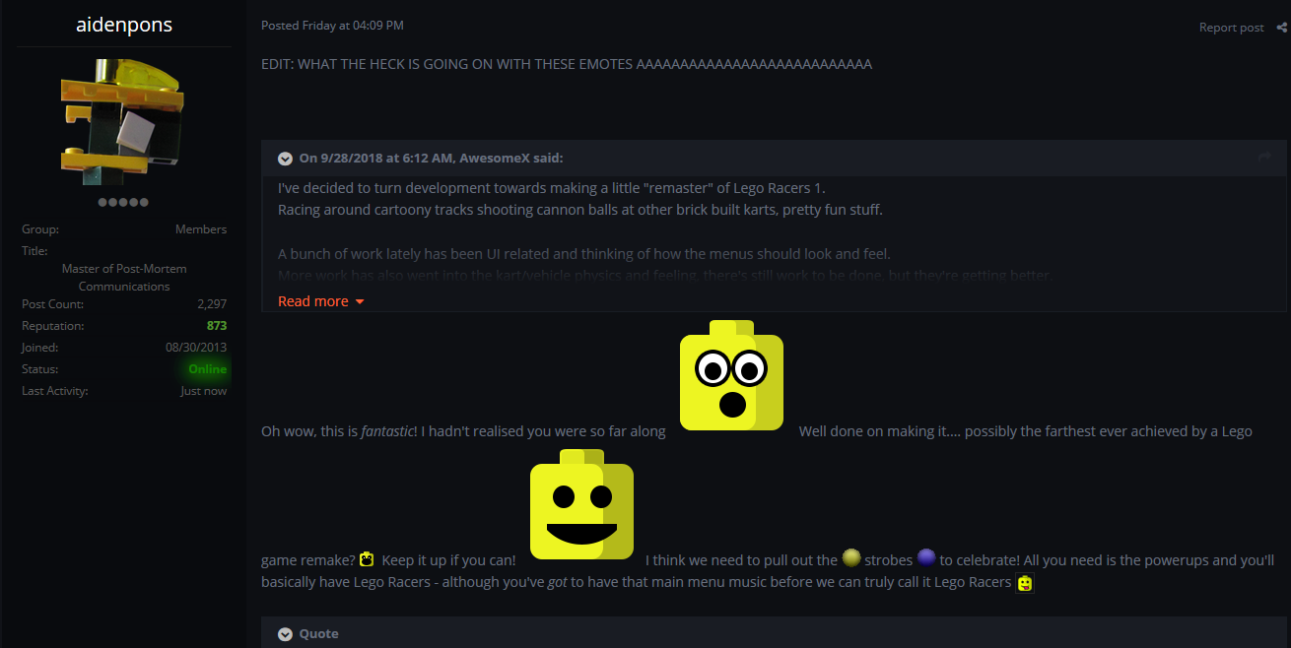Click the tongue-out Lego emote after 'Lego Racers'
This screenshot has height=648, width=1291.
coord(1025,583)
